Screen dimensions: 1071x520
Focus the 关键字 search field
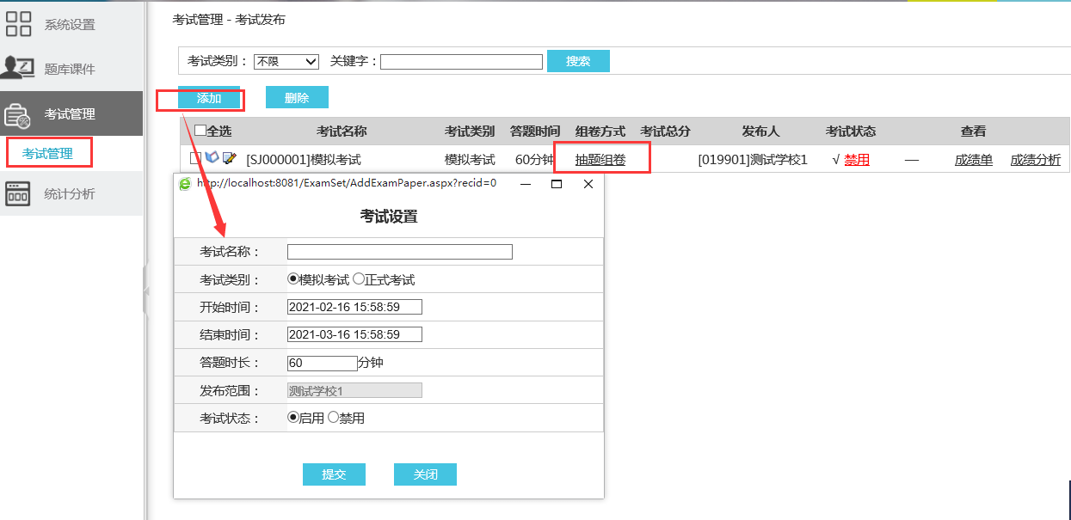[461, 62]
